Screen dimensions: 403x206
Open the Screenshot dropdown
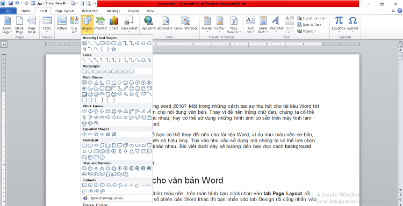tap(129, 25)
